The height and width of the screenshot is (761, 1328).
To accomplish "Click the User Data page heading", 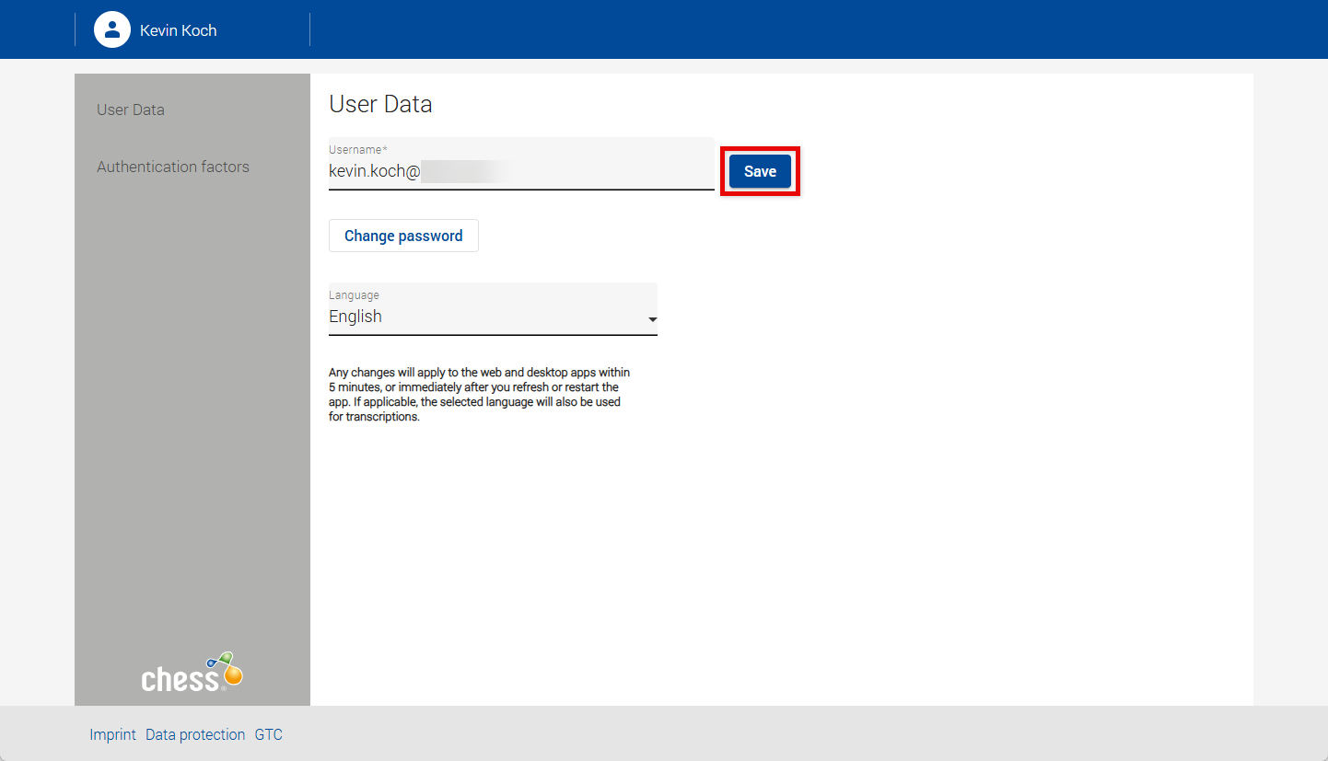I will [x=380, y=104].
